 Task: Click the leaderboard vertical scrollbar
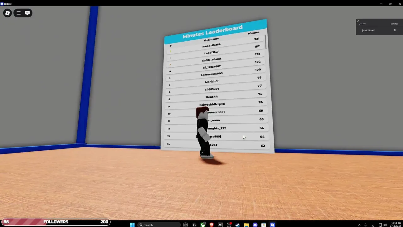click(x=266, y=42)
